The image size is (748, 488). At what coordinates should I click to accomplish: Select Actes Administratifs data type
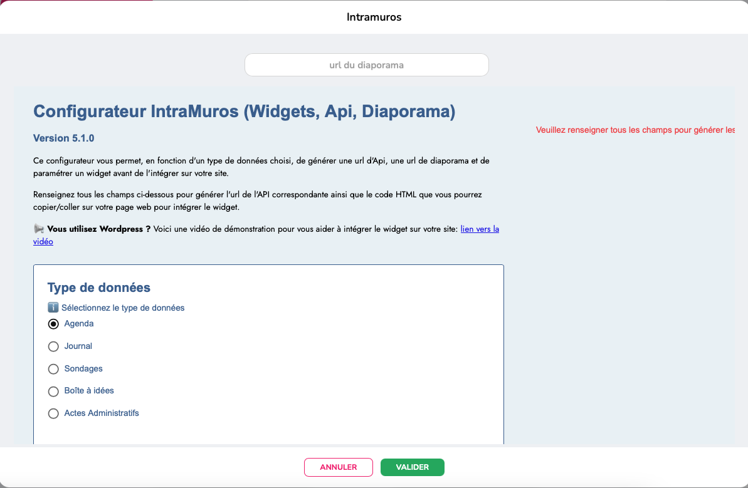(x=53, y=413)
